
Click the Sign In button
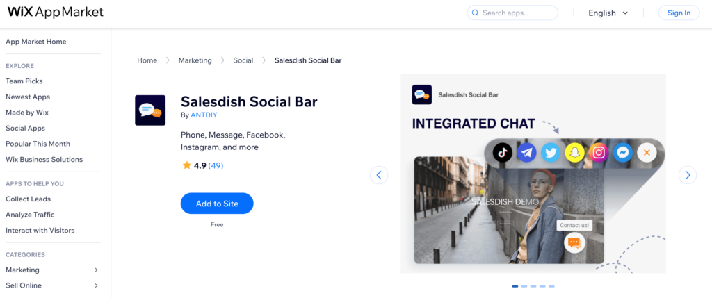point(679,13)
